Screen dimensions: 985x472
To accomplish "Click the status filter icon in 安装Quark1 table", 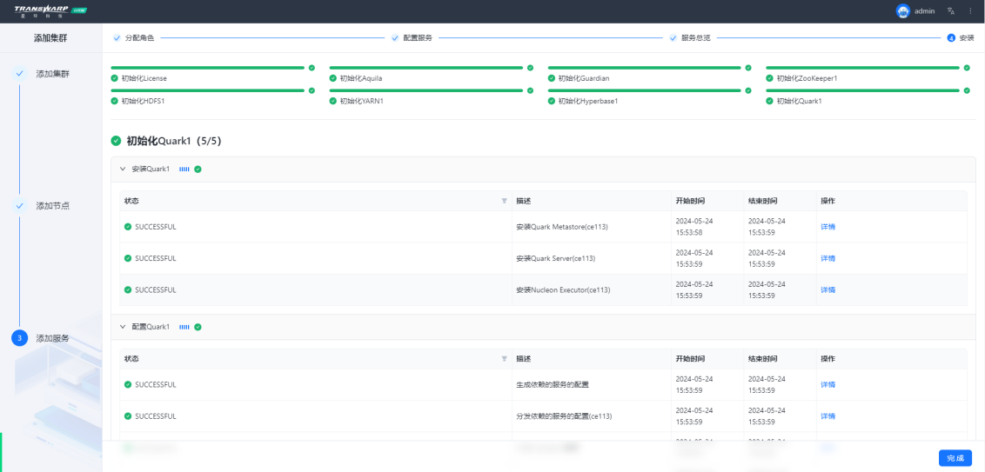I will pyautogui.click(x=504, y=201).
